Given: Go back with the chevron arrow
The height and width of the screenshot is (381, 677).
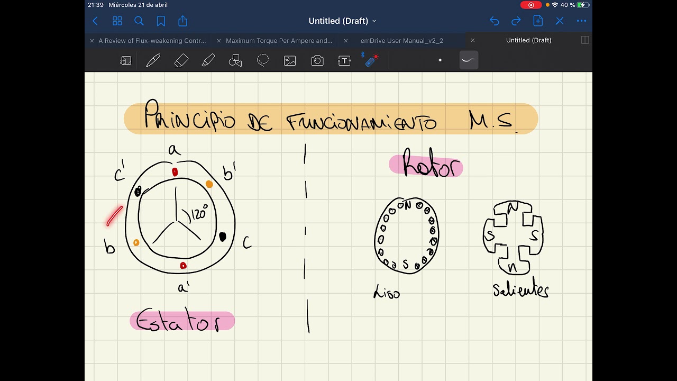Looking at the screenshot, I should pyautogui.click(x=95, y=21).
